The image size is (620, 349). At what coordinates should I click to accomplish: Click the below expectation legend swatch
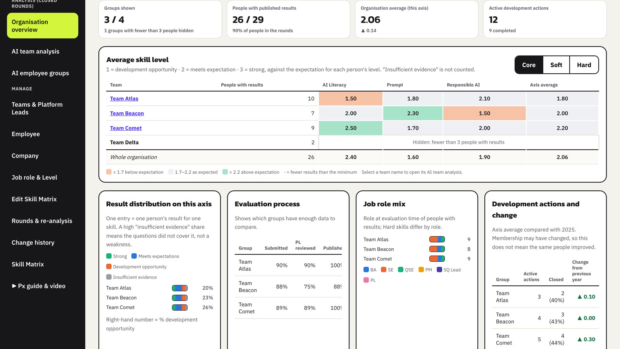click(109, 172)
